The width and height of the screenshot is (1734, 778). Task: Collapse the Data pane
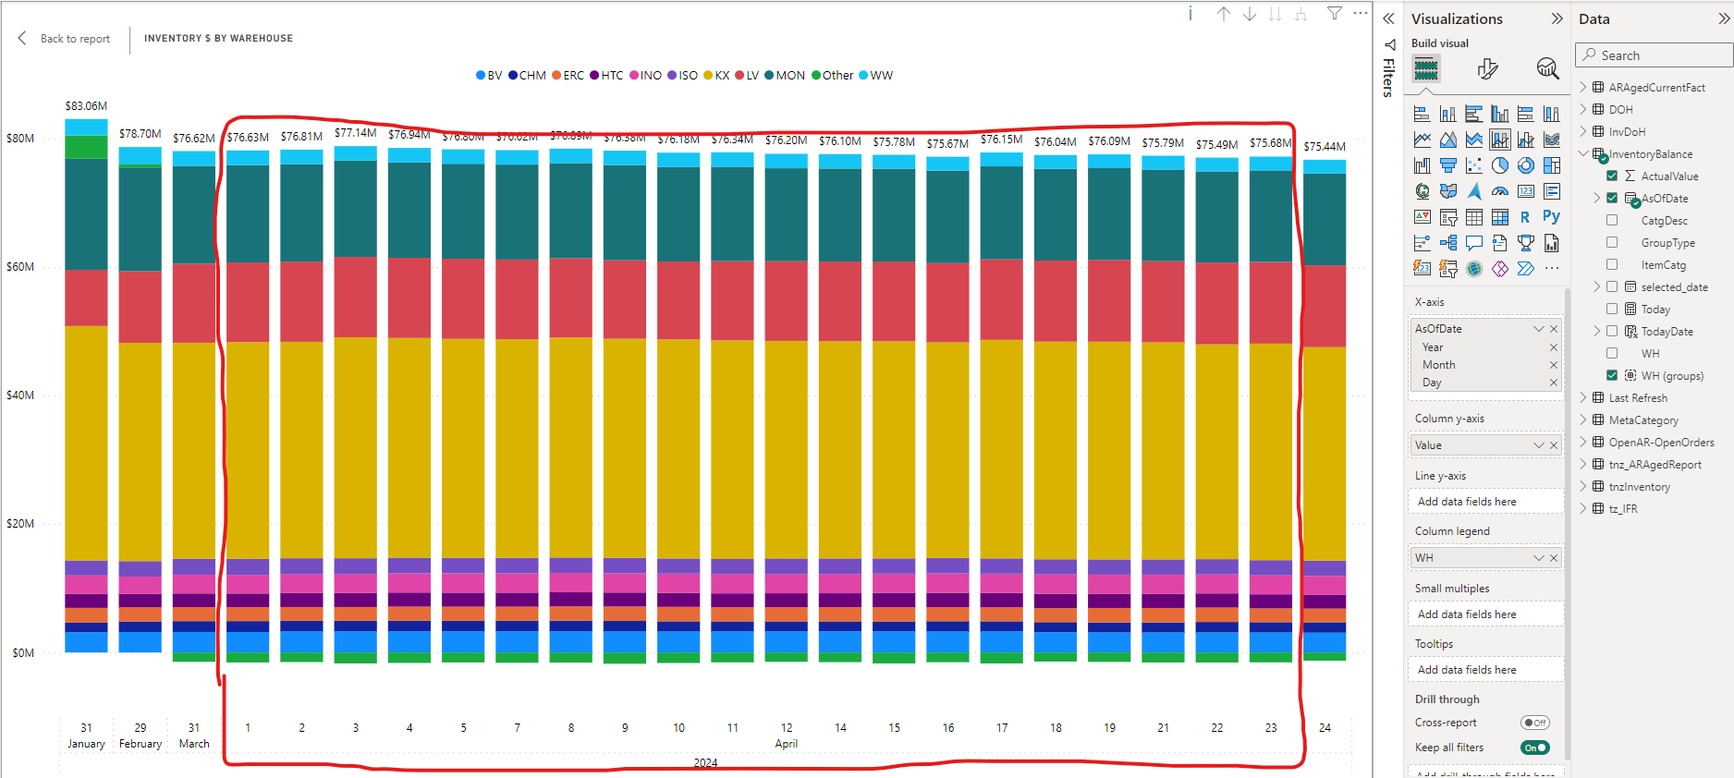(x=1724, y=18)
